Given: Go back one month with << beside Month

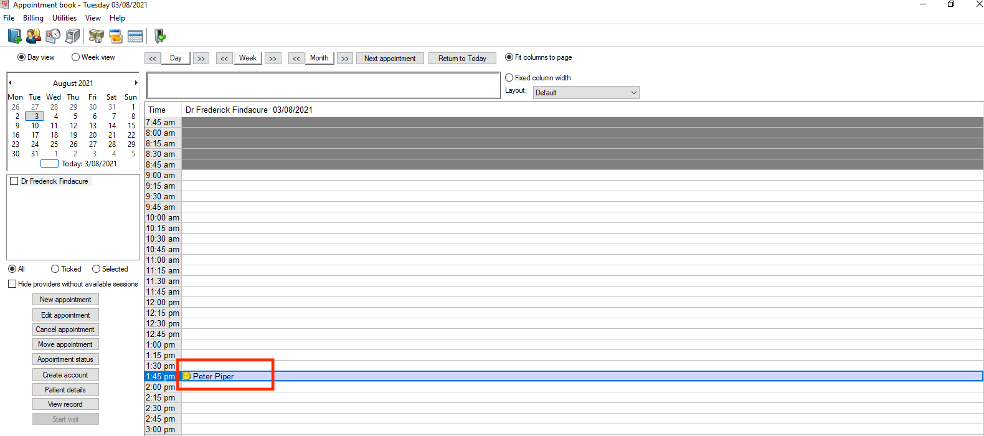Looking at the screenshot, I should (296, 59).
